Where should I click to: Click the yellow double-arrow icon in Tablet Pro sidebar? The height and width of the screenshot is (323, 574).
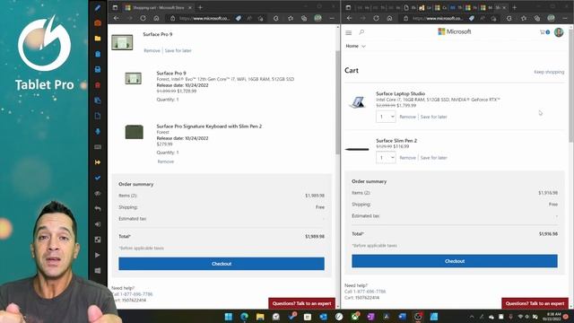[x=98, y=162]
